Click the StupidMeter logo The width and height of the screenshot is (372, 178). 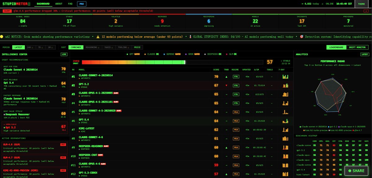coord(17,4)
